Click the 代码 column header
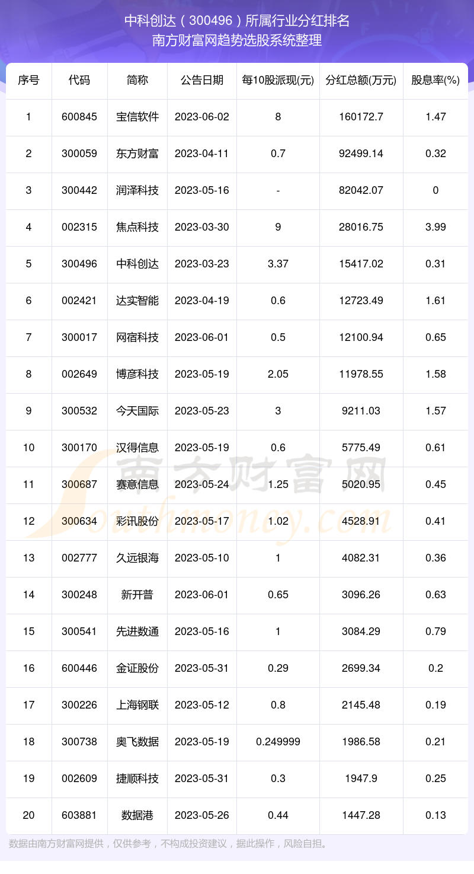This screenshot has width=474, height=874. [x=79, y=80]
